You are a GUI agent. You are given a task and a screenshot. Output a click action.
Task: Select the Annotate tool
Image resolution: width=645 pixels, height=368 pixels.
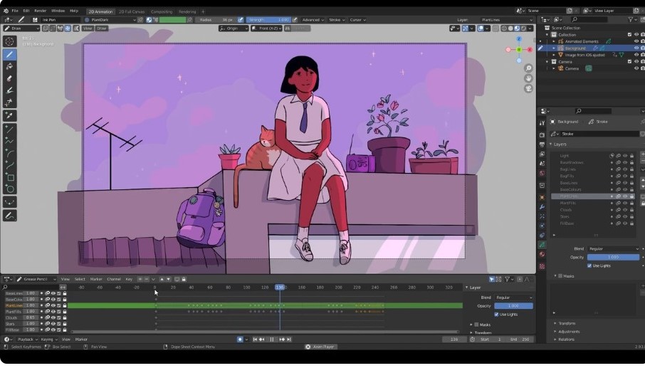10,216
